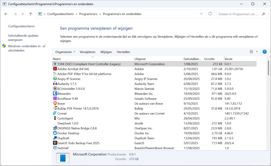Click the Windows-onderdelen shield icon

click(4, 46)
